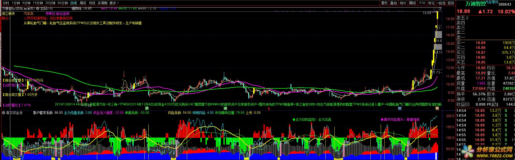
Task: Click the stock code 300643
Action: tap(505, 4)
